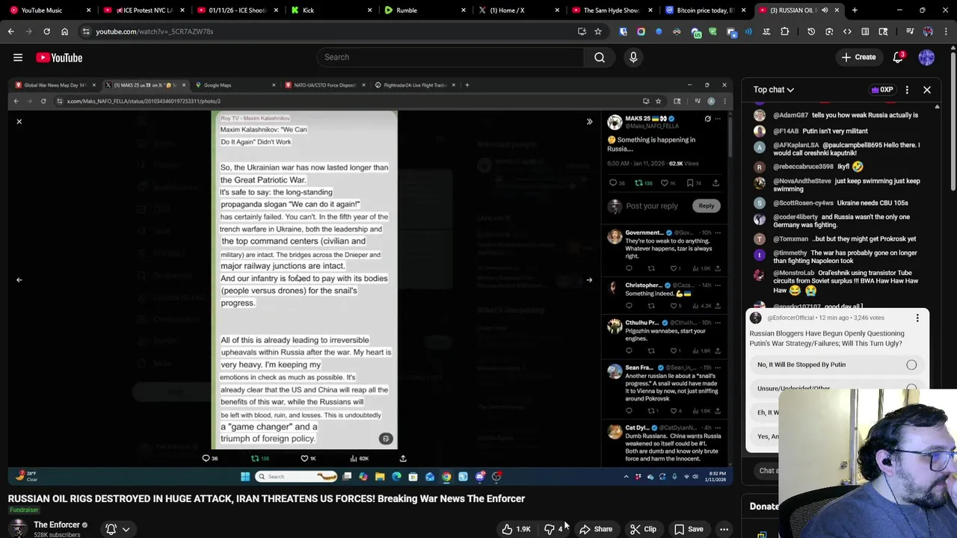Click the Chrome profile avatar in the toolbar
This screenshot has width=957, height=538.
[x=928, y=31]
